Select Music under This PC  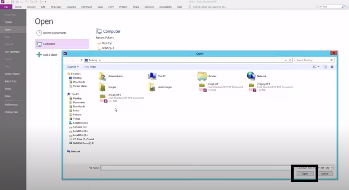point(74,110)
